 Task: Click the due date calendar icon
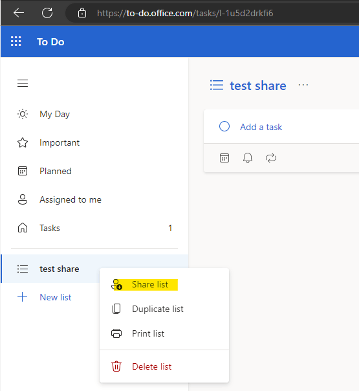click(224, 158)
